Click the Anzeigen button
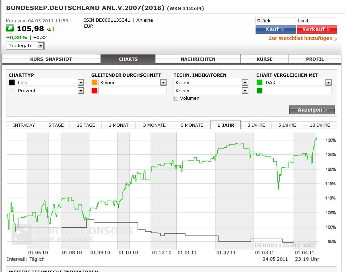This screenshot has height=272, width=345. [312, 110]
